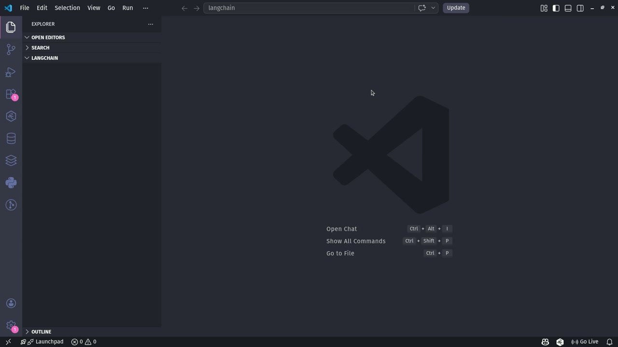Viewport: 618px width, 347px height.
Task: Open the Run menu
Action: [127, 8]
